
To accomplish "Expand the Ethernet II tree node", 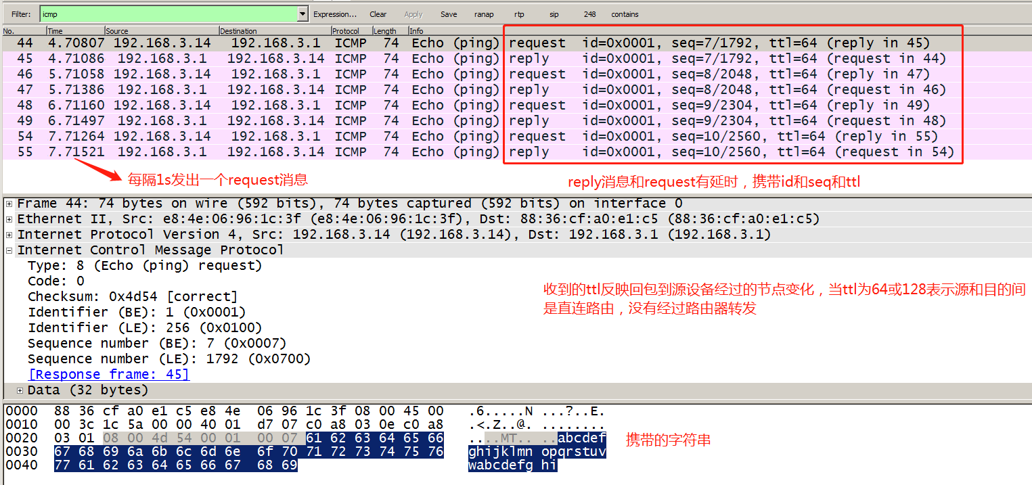I will coord(9,219).
